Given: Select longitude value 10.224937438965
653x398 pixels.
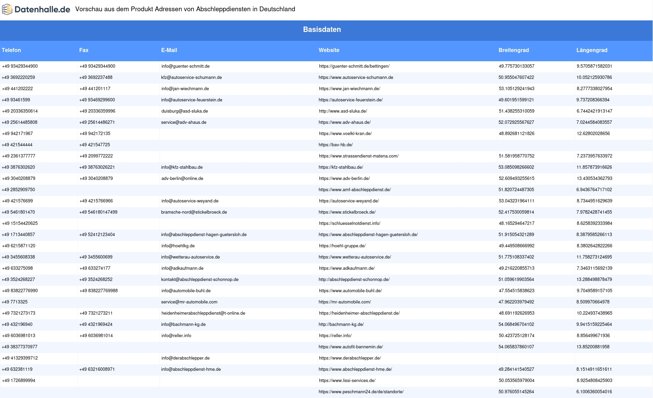Looking at the screenshot, I should coord(594,313).
